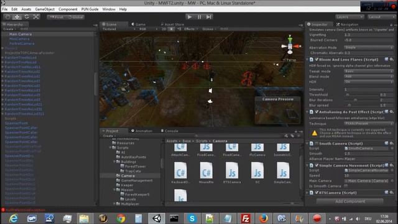The image size is (398, 224).
Task: Select Main Camera in Hierarchy
Action: 21,34
